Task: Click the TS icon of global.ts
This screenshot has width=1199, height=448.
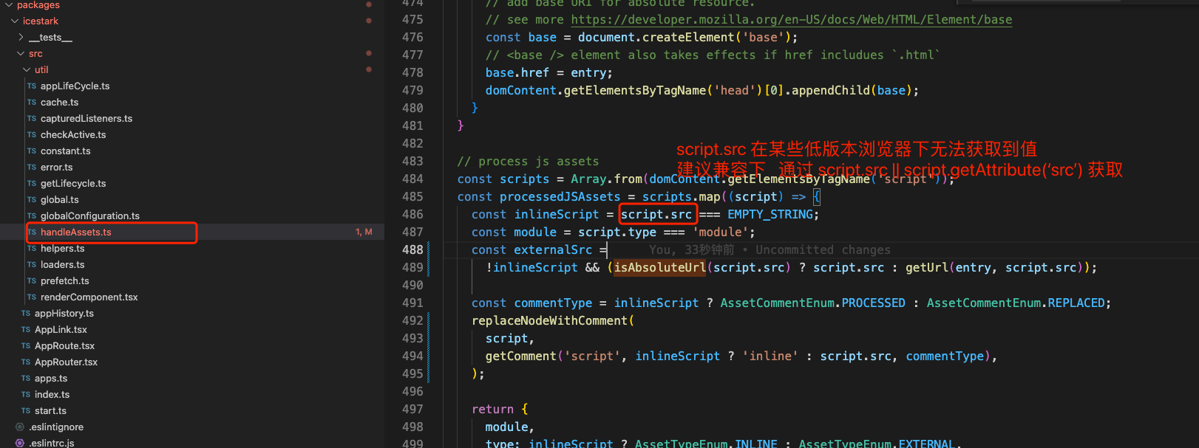Action: coord(32,199)
